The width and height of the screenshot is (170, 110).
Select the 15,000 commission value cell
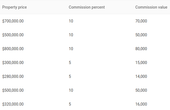pyautogui.click(x=141, y=63)
